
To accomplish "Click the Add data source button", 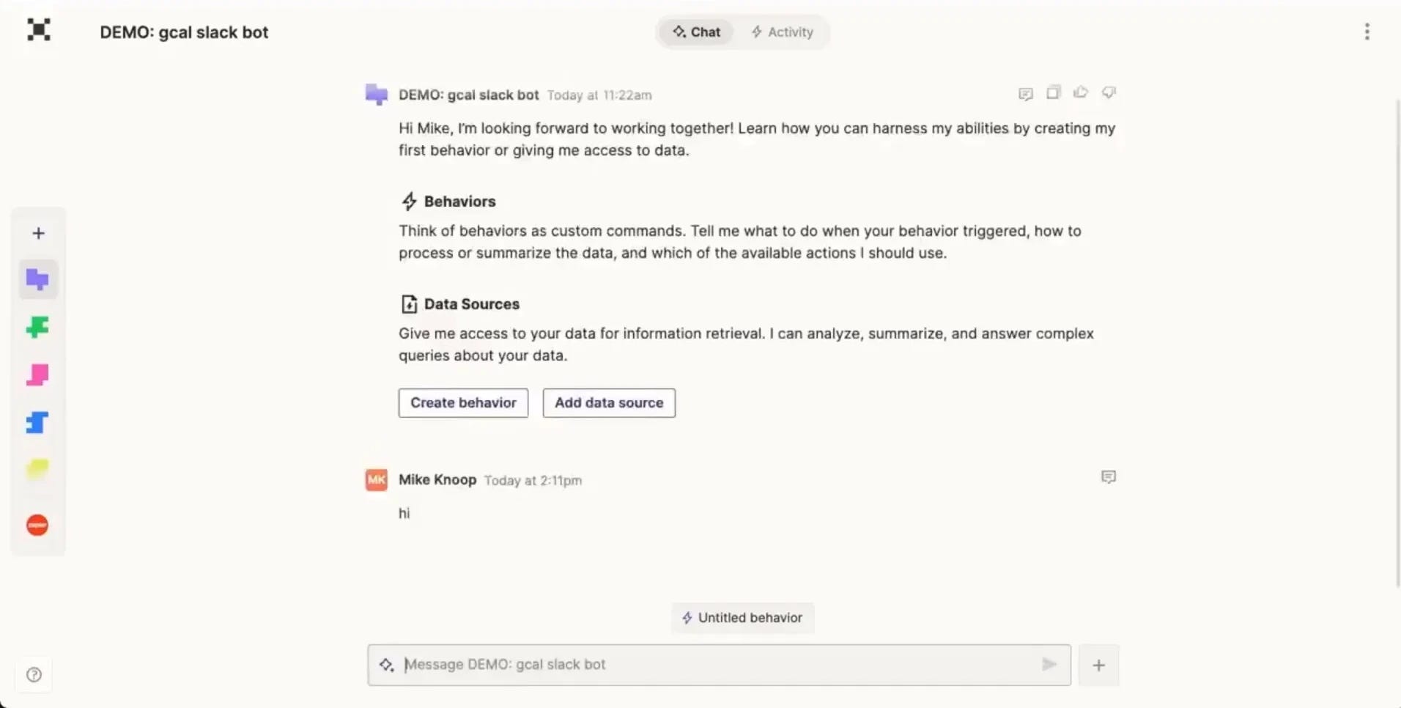I will [x=609, y=402].
